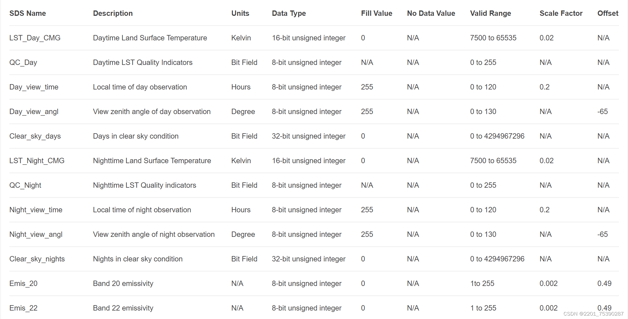Click the Offset column header
The image size is (628, 319).
click(608, 13)
